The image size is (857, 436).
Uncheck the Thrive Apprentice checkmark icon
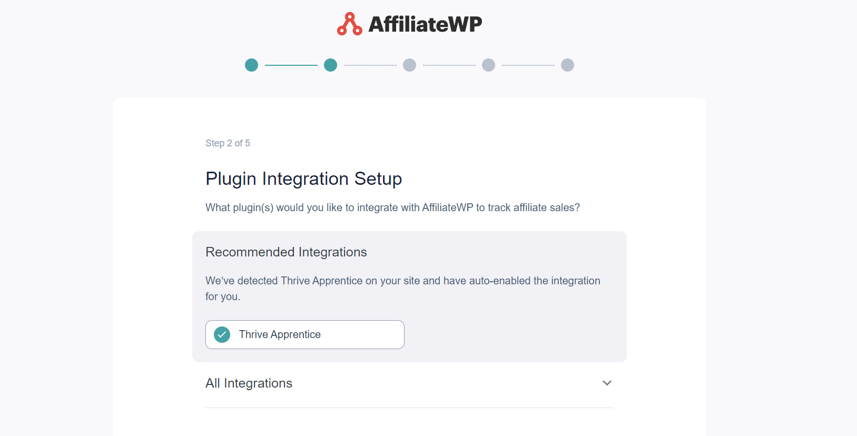point(222,334)
